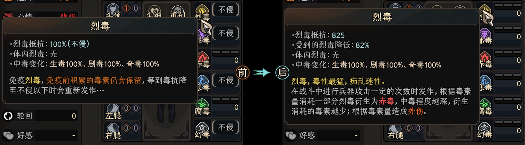The image size is (525, 145).
Task: Click the orange 前 circle marker
Action: (243, 72)
